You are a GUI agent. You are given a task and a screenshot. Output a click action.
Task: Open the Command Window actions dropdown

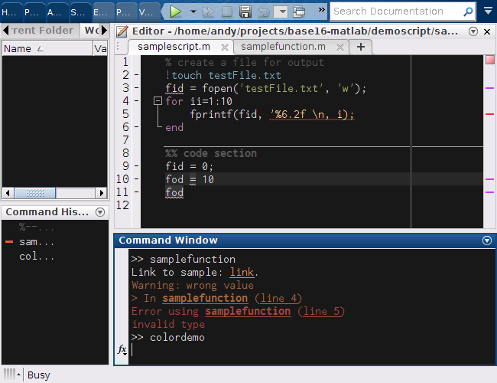click(x=487, y=241)
